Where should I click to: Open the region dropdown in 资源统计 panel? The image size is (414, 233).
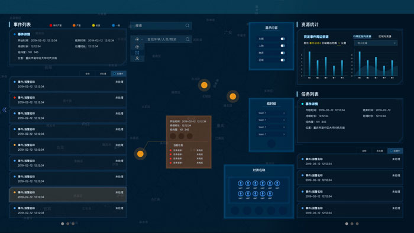pyautogui.click(x=376, y=43)
